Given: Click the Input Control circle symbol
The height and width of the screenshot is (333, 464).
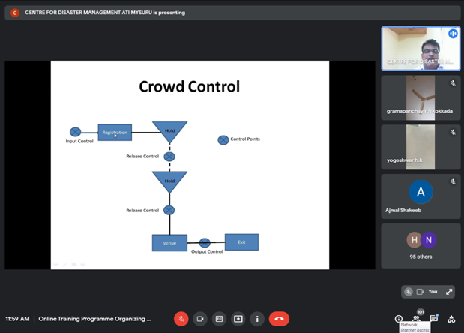Looking at the screenshot, I should [x=75, y=132].
